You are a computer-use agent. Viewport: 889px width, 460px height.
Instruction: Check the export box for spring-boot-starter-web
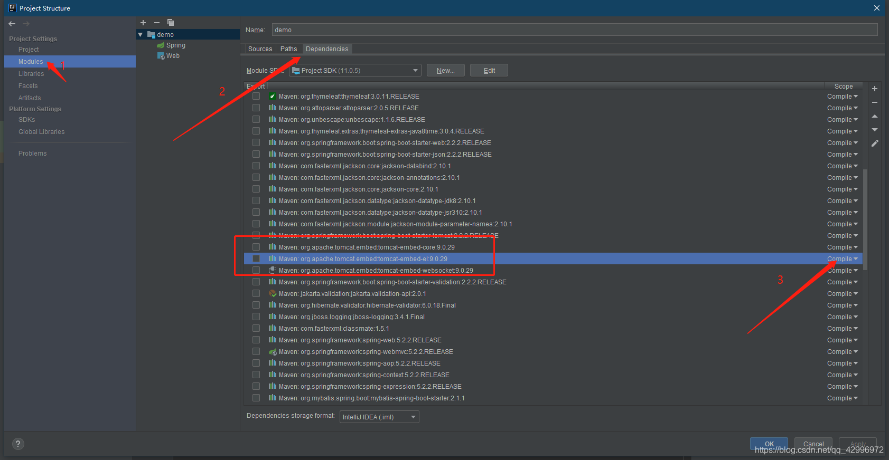click(256, 143)
